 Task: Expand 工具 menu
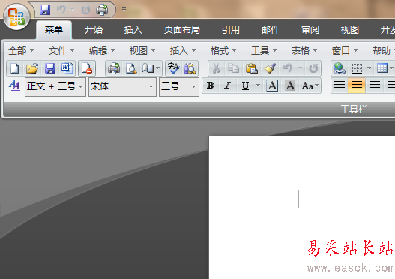coord(264,51)
